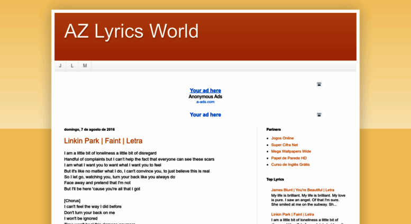The height and width of the screenshot is (224, 411).
Task: Open the J tab in navigation bar
Action: pos(60,66)
